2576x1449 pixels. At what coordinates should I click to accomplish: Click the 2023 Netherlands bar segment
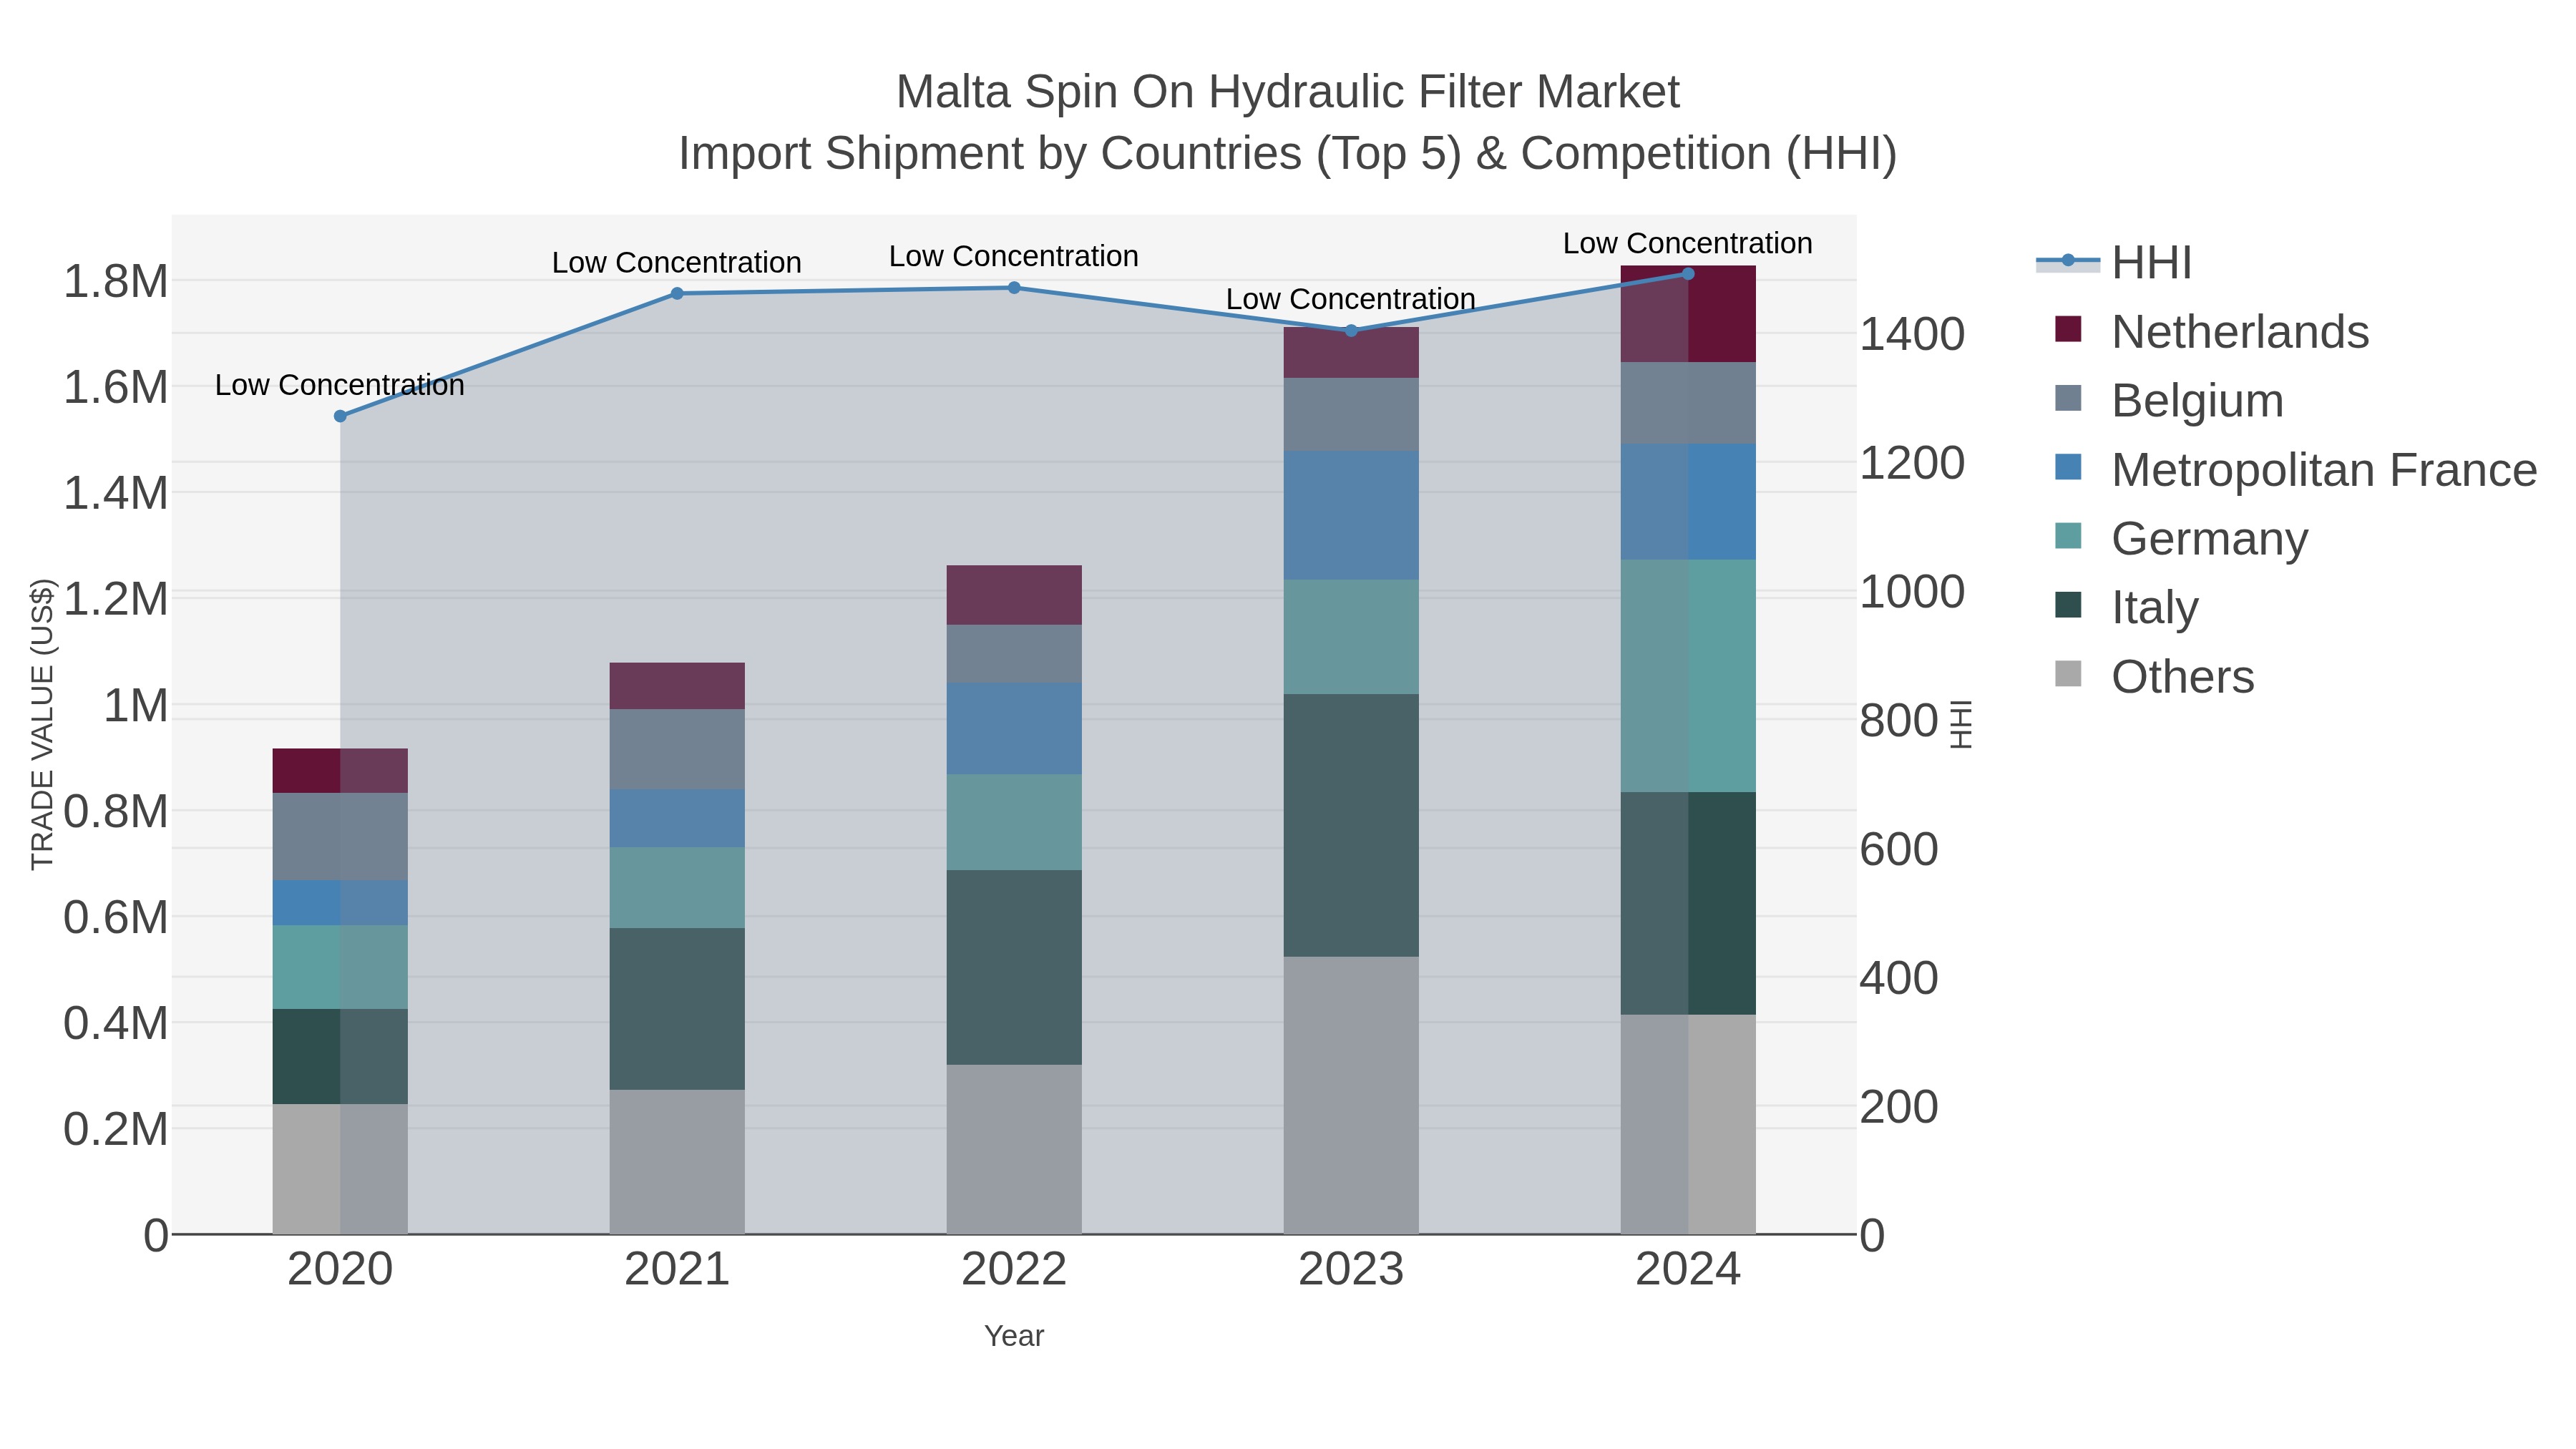(x=1351, y=353)
